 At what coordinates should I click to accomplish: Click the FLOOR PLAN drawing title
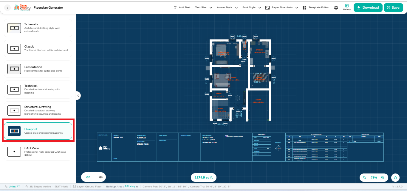pos(141,138)
